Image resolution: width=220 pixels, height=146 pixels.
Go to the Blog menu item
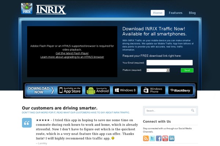click(x=192, y=13)
